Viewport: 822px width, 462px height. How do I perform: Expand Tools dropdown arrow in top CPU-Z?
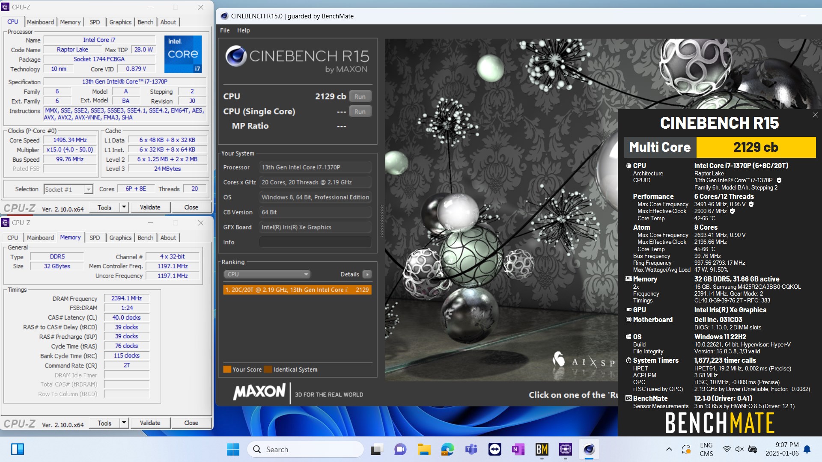tap(124, 207)
